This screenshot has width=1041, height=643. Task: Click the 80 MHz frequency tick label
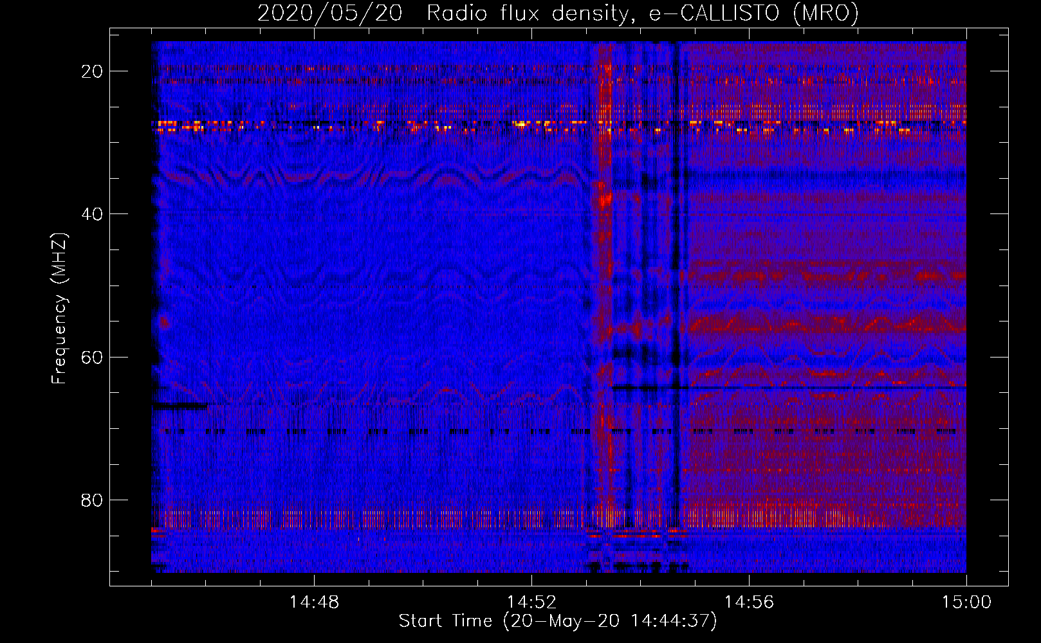92,500
